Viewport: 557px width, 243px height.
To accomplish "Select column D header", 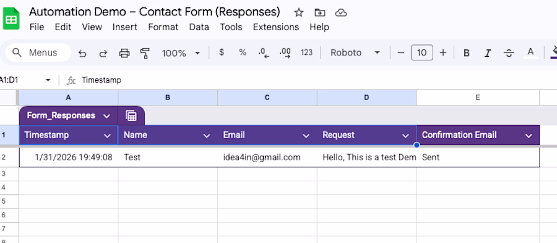I will pos(366,97).
